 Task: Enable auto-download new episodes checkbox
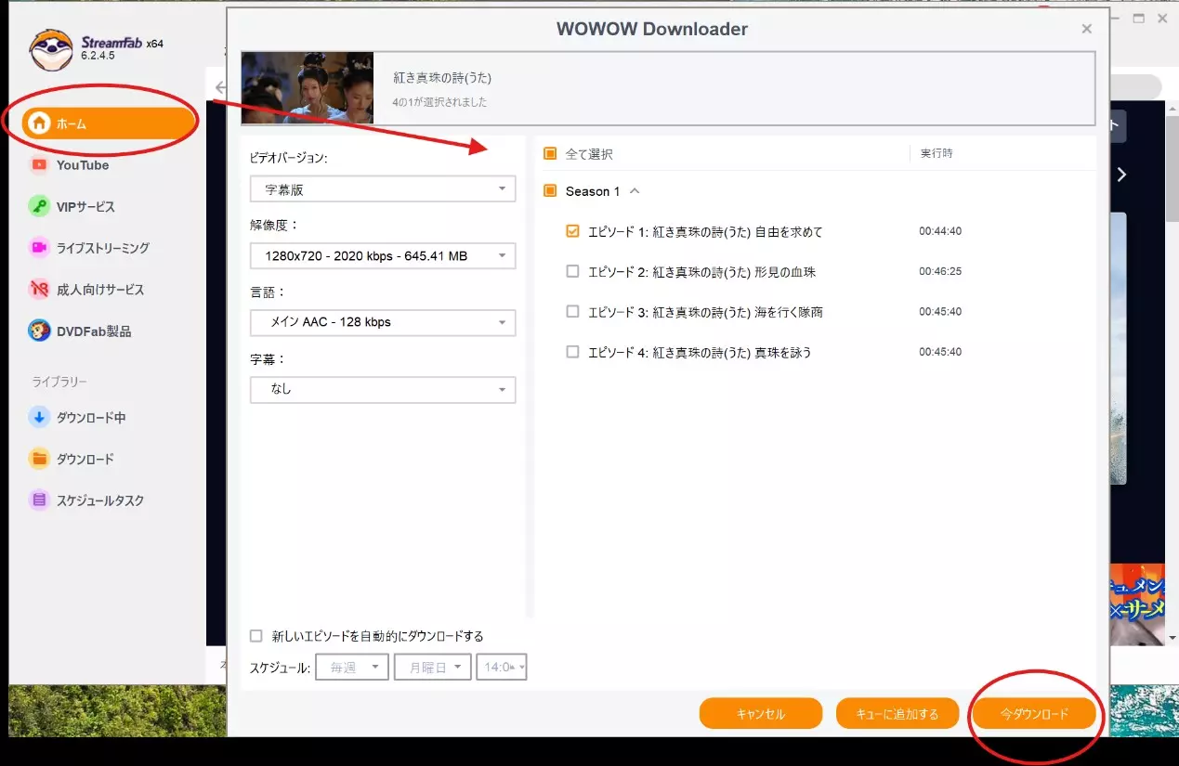coord(256,636)
